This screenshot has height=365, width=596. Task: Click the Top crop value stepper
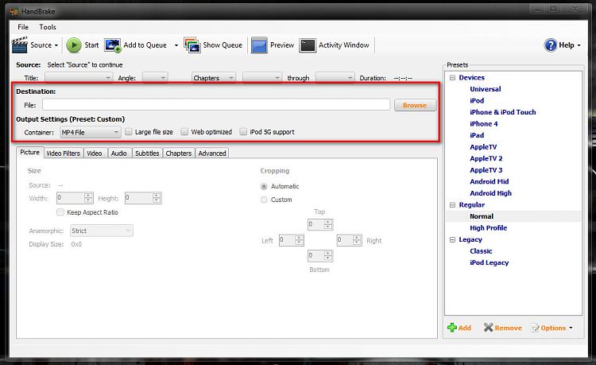pos(328,224)
